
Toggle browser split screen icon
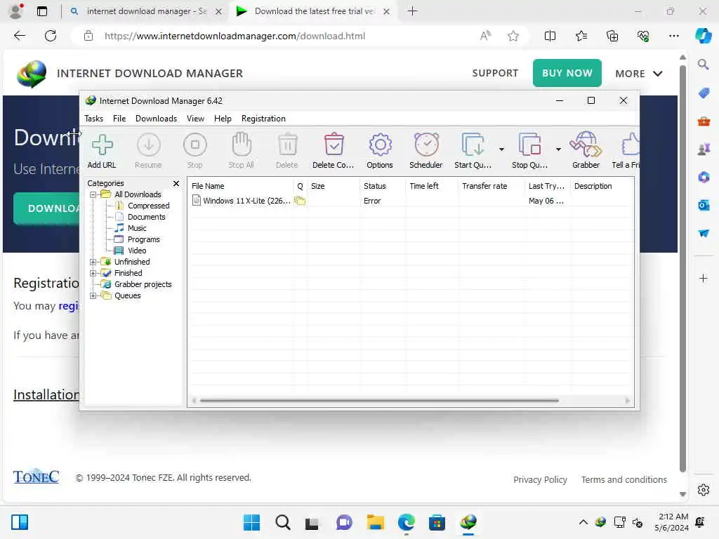[x=550, y=36]
